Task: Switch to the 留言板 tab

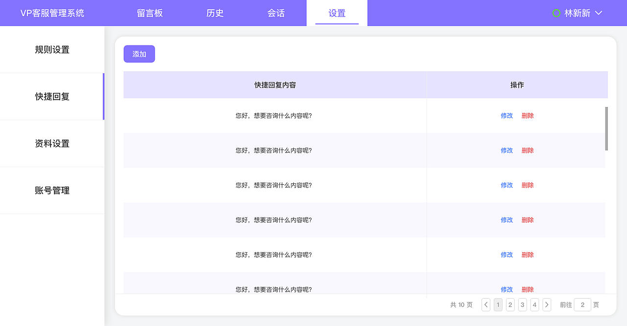Action: point(150,13)
